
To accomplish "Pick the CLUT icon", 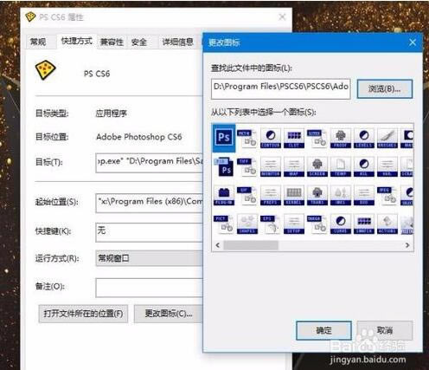I will [294, 139].
